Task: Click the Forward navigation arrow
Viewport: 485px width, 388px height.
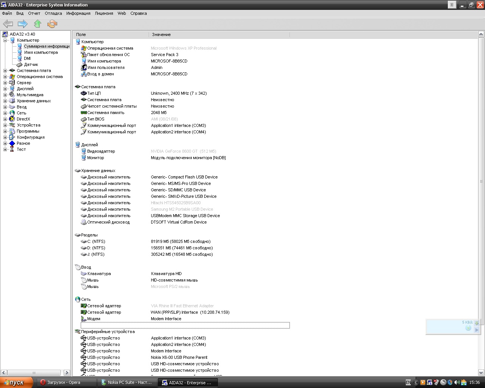Action: coord(23,24)
